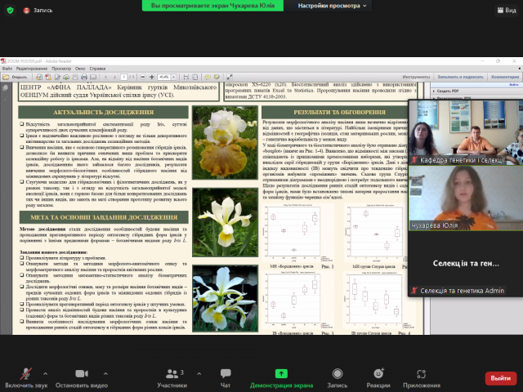523x392 pixels.
Task: Select Чухарева Юлія video tile
Action: [x=466, y=198]
